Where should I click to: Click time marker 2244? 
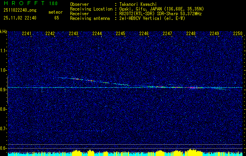[97, 34]
